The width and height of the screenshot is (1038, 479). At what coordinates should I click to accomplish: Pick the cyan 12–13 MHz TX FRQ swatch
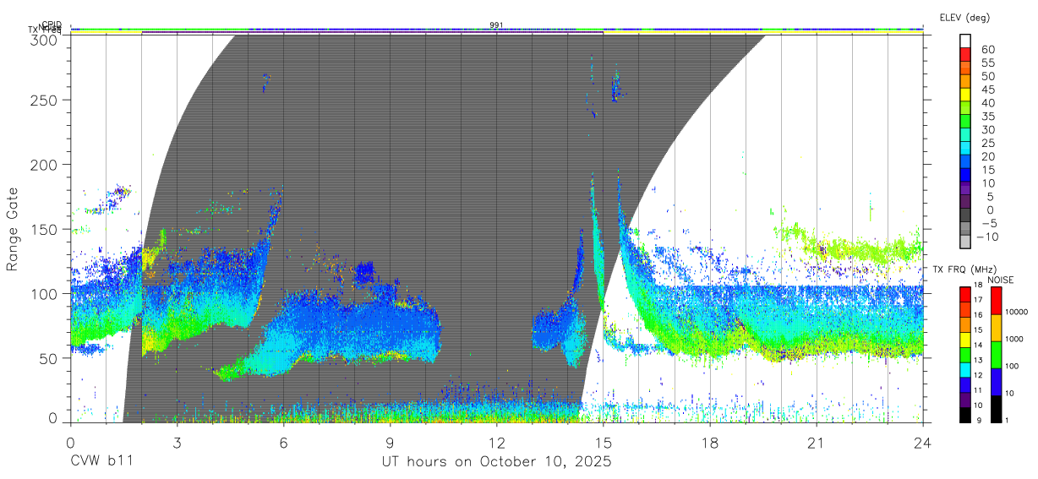click(964, 369)
